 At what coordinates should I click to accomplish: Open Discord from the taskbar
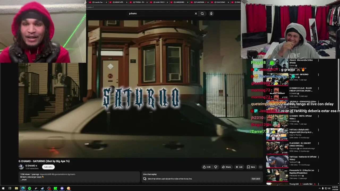click(x=62, y=188)
